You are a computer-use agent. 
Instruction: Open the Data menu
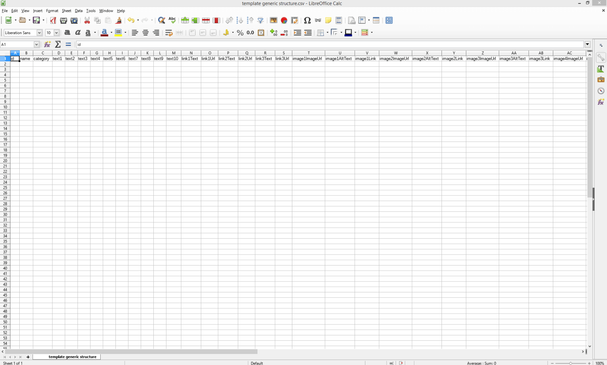pyautogui.click(x=79, y=11)
